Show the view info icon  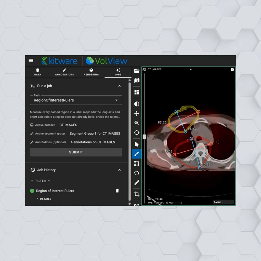[232, 70]
